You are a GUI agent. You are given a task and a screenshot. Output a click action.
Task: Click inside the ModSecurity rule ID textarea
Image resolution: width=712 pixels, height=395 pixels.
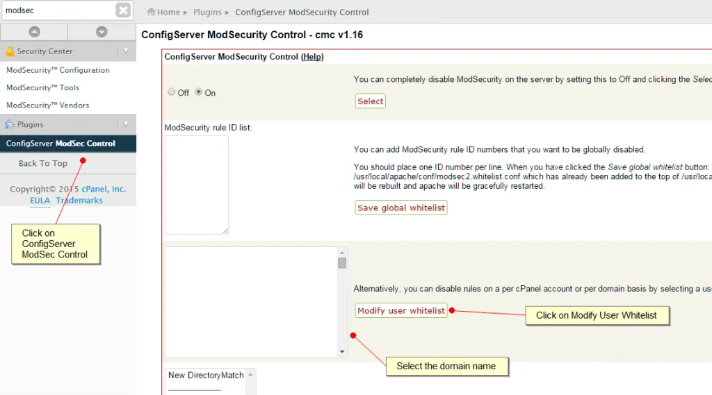point(197,185)
